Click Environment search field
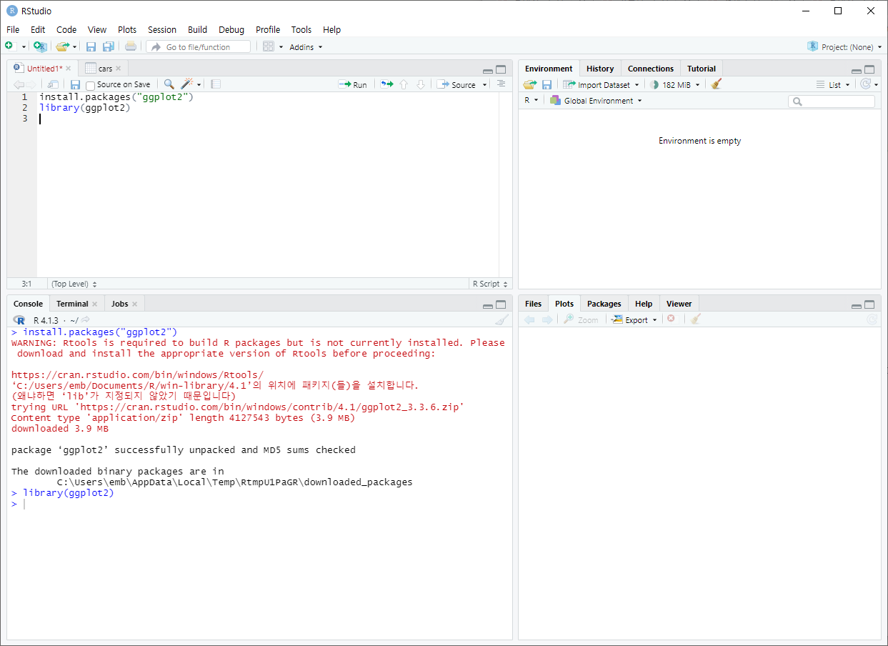This screenshot has width=888, height=646. tap(832, 101)
